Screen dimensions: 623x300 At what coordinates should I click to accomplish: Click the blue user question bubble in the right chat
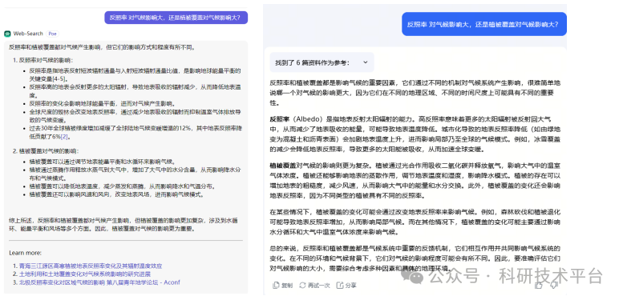[x=484, y=24]
